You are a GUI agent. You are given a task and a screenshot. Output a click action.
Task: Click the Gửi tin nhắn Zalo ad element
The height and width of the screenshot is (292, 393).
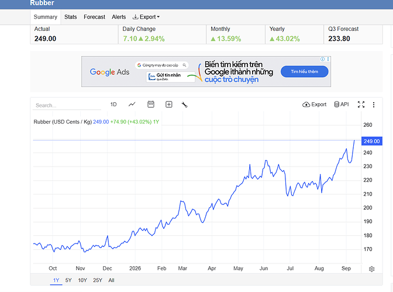point(170,77)
